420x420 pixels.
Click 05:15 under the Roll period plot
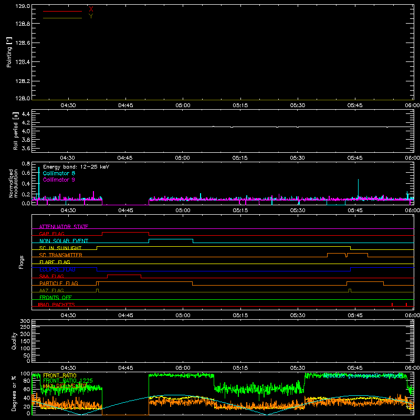240,158
